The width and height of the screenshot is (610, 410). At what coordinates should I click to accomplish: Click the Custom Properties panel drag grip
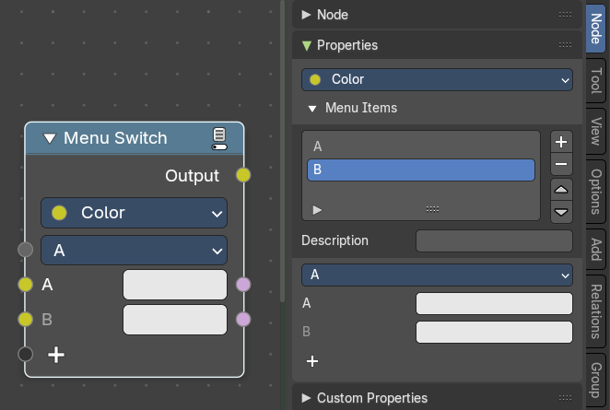coord(565,398)
